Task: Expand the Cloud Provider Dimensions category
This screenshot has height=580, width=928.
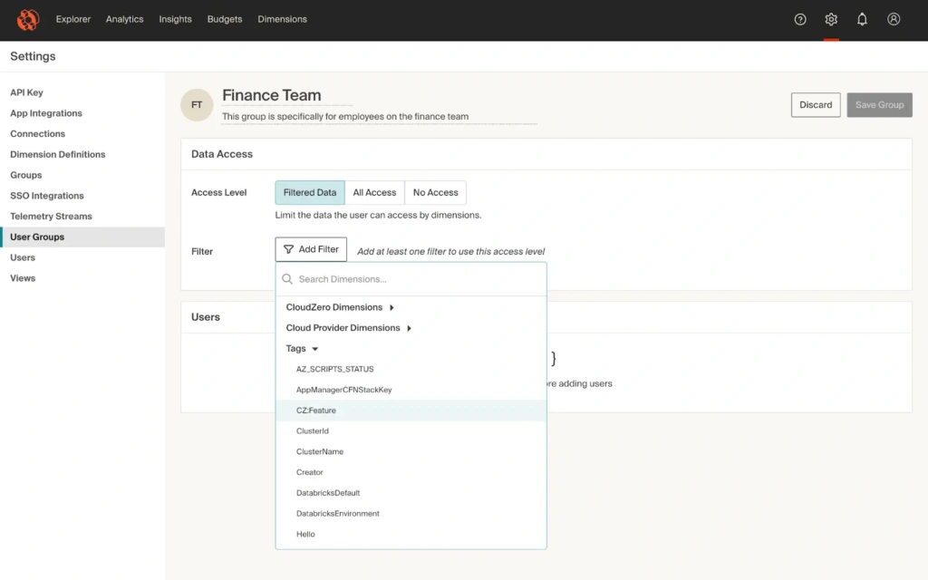Action: 349,328
